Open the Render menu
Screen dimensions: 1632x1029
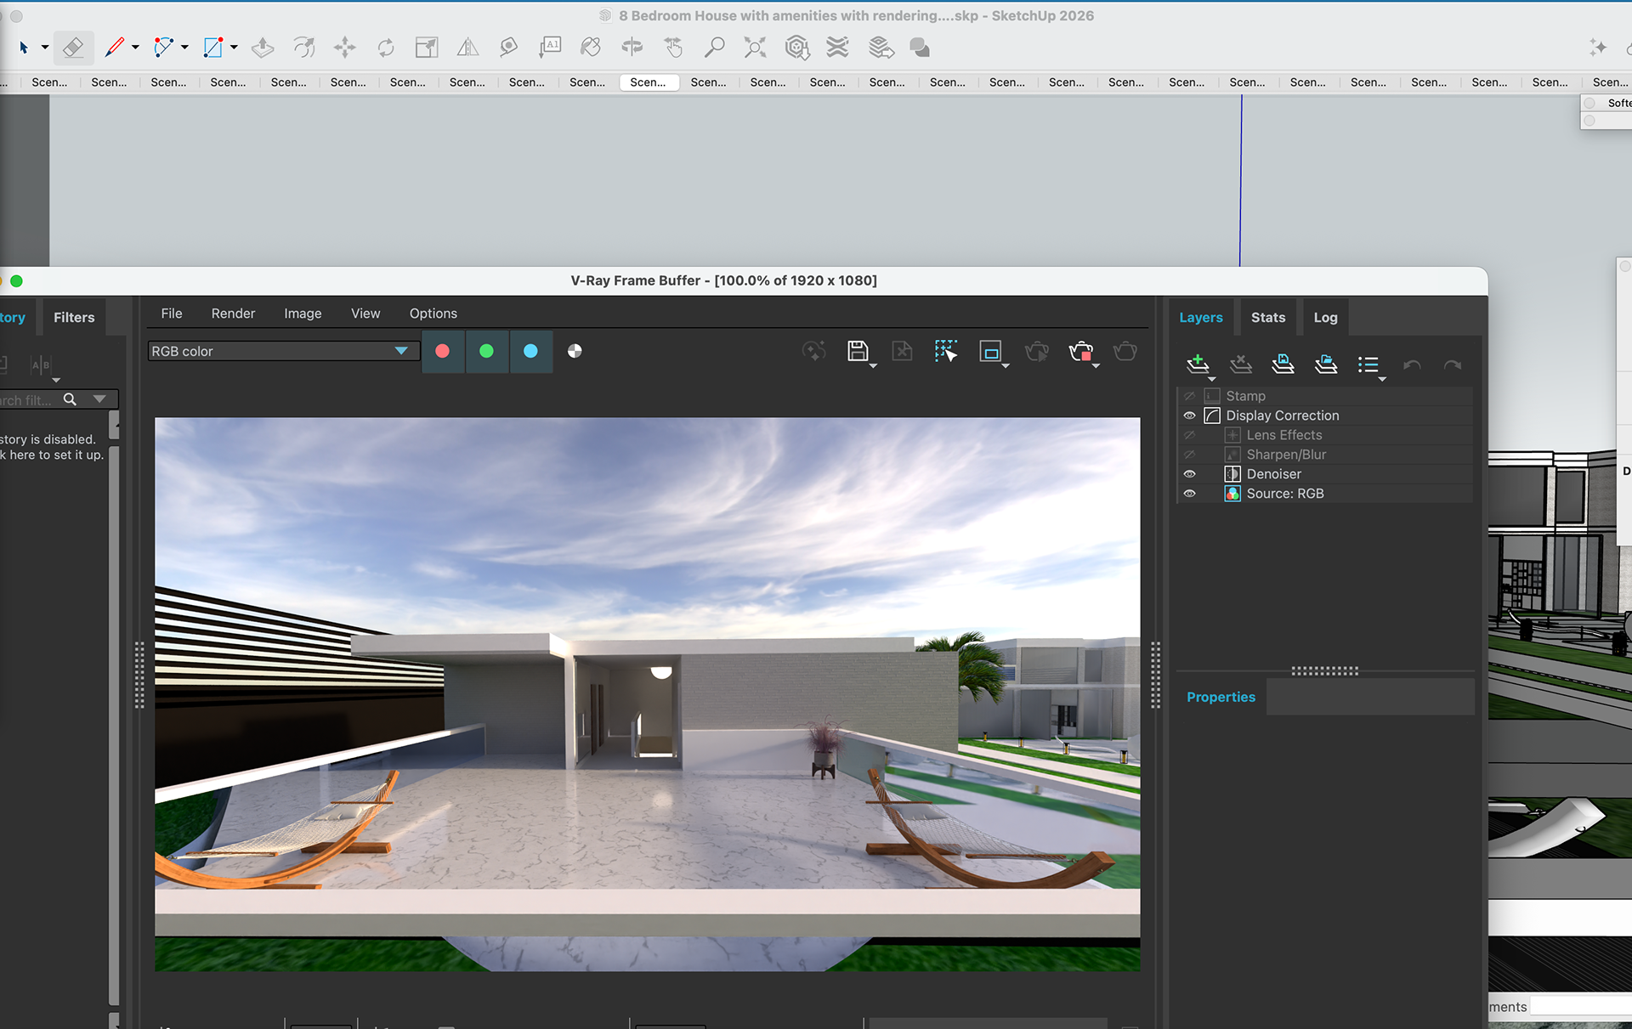(x=233, y=314)
